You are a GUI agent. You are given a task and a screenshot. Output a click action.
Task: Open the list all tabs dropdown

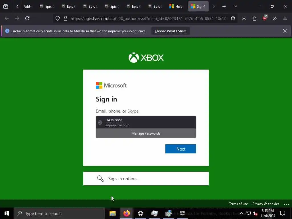pyautogui.click(x=235, y=6)
